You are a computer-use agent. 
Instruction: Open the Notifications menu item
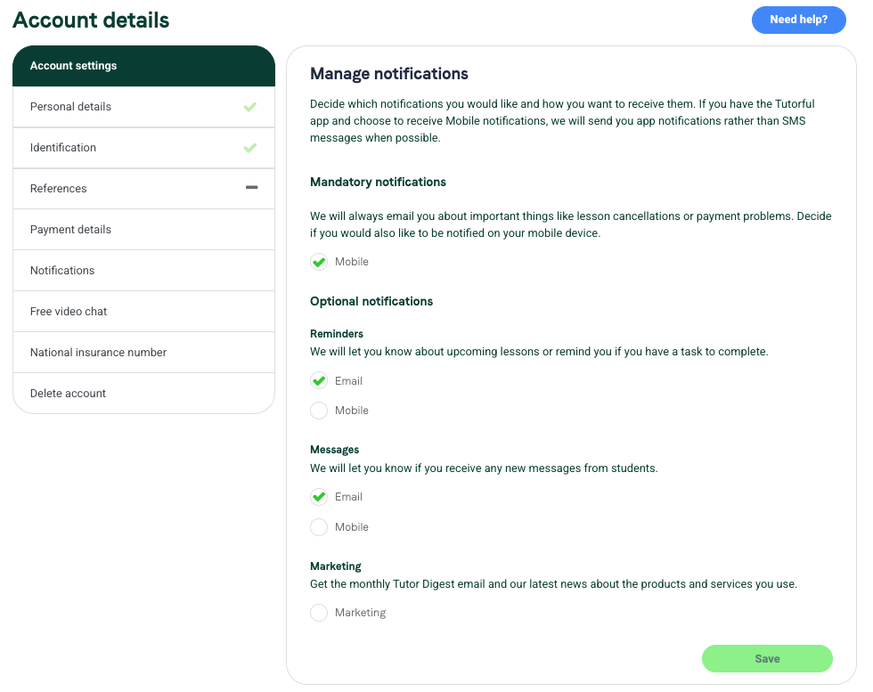[143, 271]
